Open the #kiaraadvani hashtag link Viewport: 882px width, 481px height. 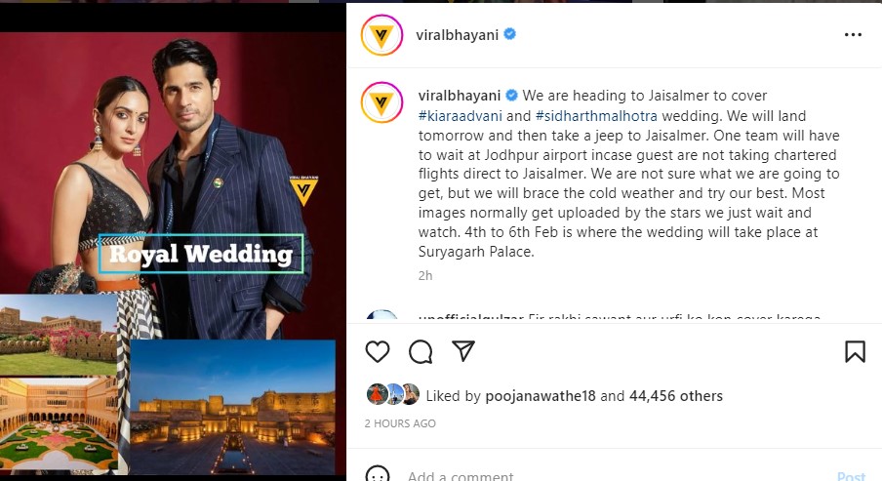(x=461, y=116)
